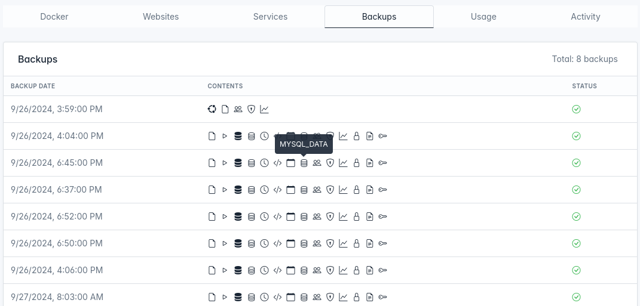
Task: Click the 9/26/2024, 6:45:00 PM date cell
Action: tap(57, 163)
